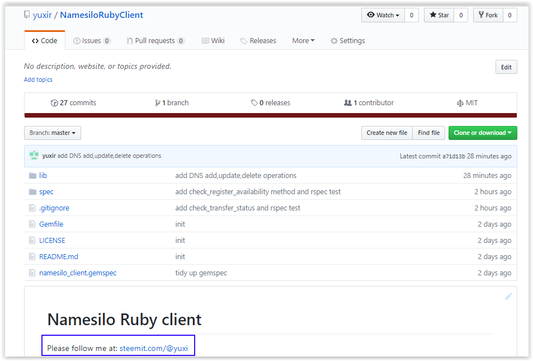Click the branch icon beside 1 branch
This screenshot has height=361, width=533.
(x=158, y=103)
